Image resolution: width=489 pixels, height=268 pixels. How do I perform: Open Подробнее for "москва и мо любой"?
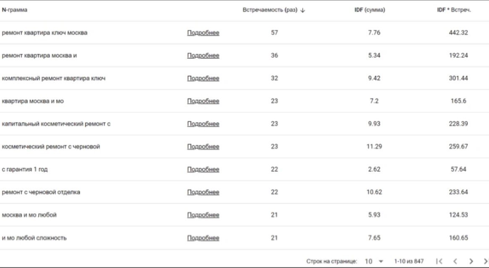[203, 215]
